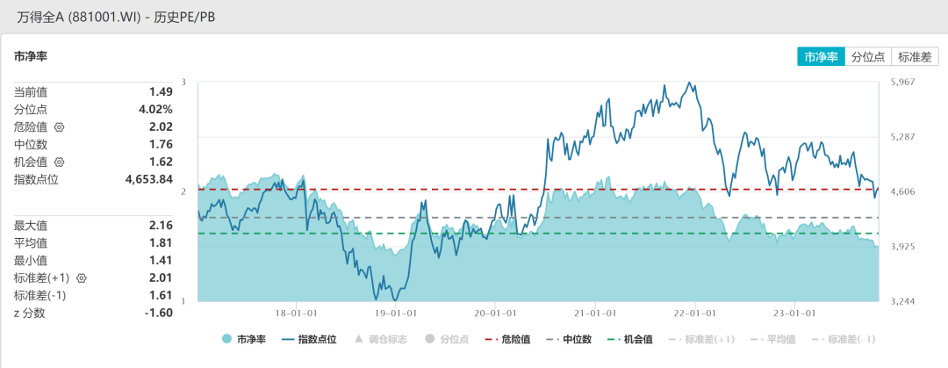Click the 指数点位 value 4,653.84
948x368 pixels.
[148, 179]
